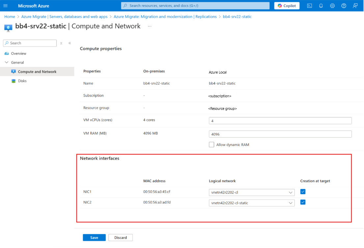This screenshot has width=364, height=248.
Task: Click the Compute and Network monitor icon
Action: (14, 72)
